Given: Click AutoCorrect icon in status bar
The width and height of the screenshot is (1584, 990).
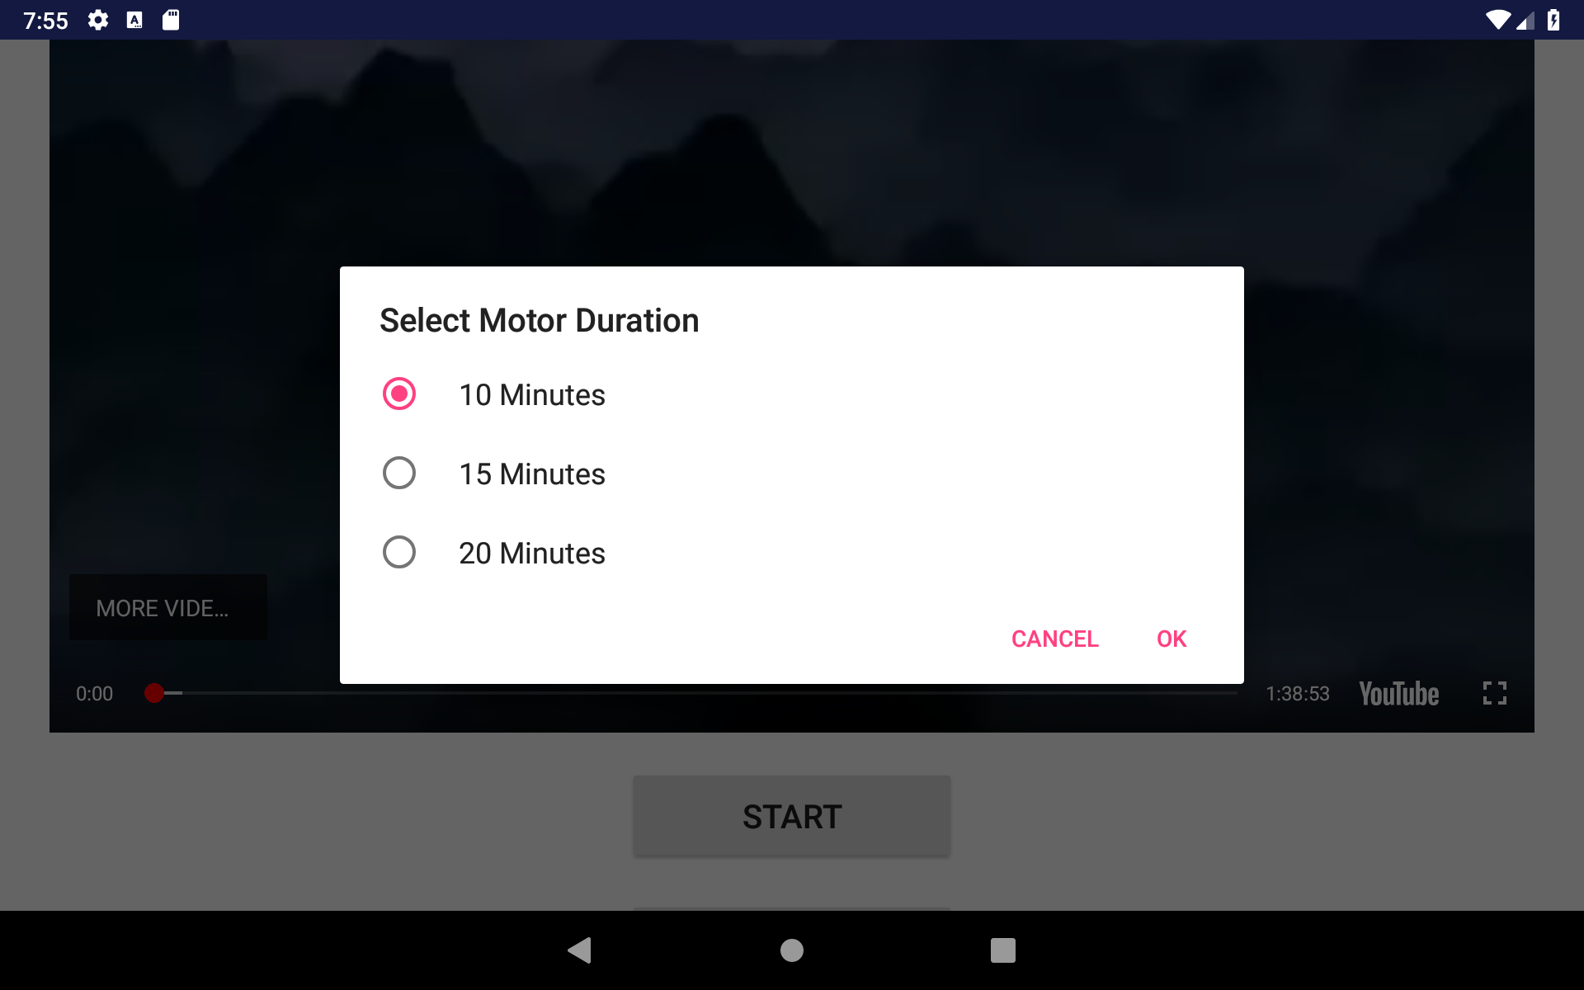Looking at the screenshot, I should (x=134, y=20).
